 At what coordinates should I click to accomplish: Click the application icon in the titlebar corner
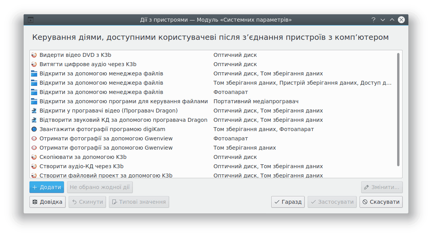[30, 19]
